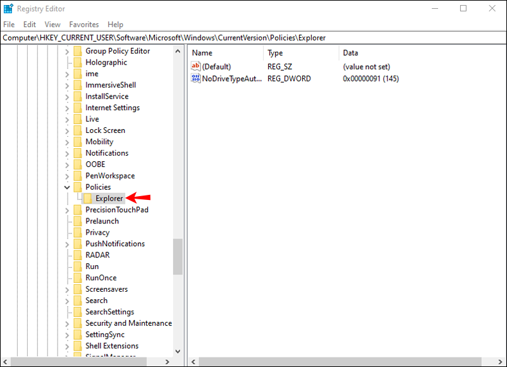This screenshot has height=367, width=507.
Task: Collapse the Policies key
Action: (x=67, y=187)
